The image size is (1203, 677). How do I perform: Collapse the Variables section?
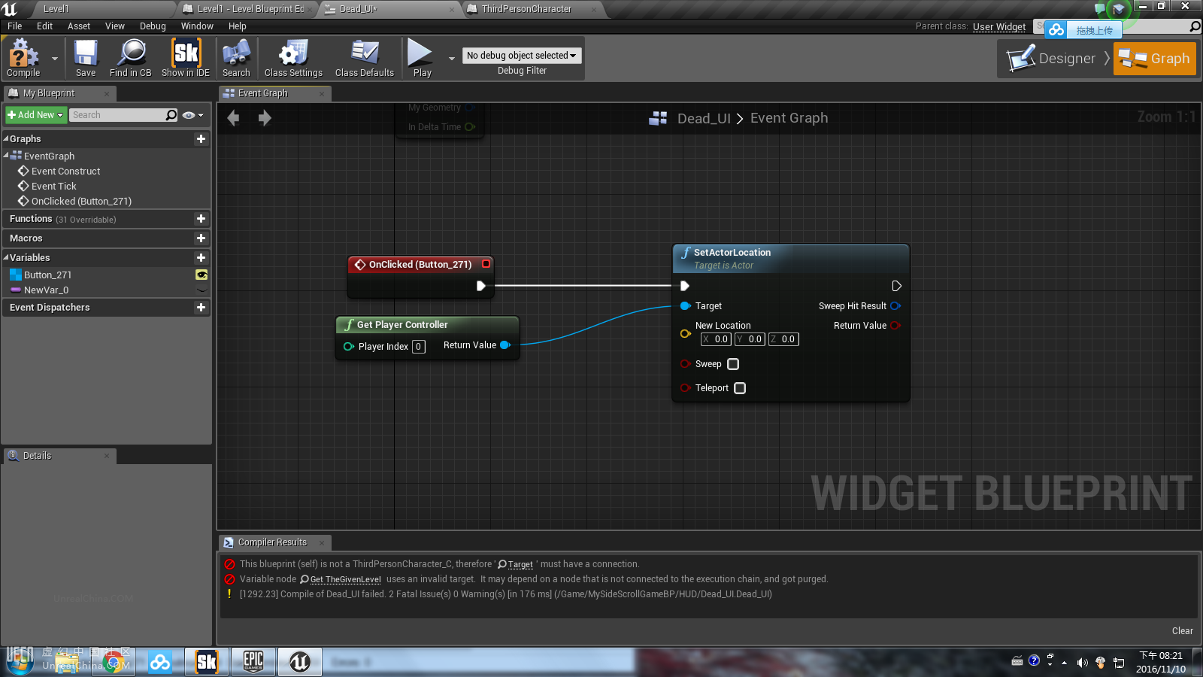pyautogui.click(x=6, y=257)
